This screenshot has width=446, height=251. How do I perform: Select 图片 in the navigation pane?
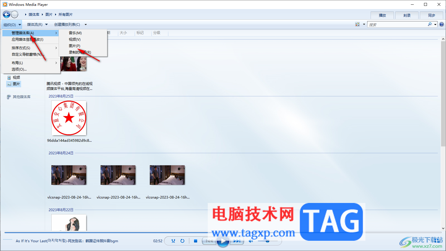(x=13, y=84)
